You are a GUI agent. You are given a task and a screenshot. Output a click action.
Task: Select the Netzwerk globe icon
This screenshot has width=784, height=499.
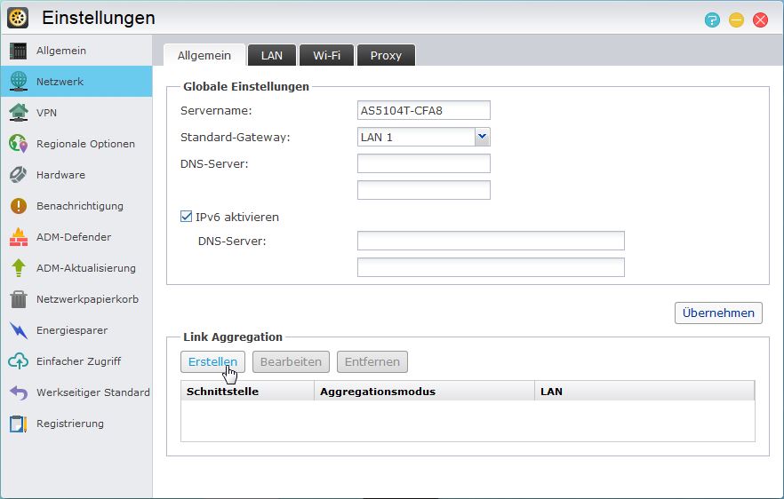[19, 82]
